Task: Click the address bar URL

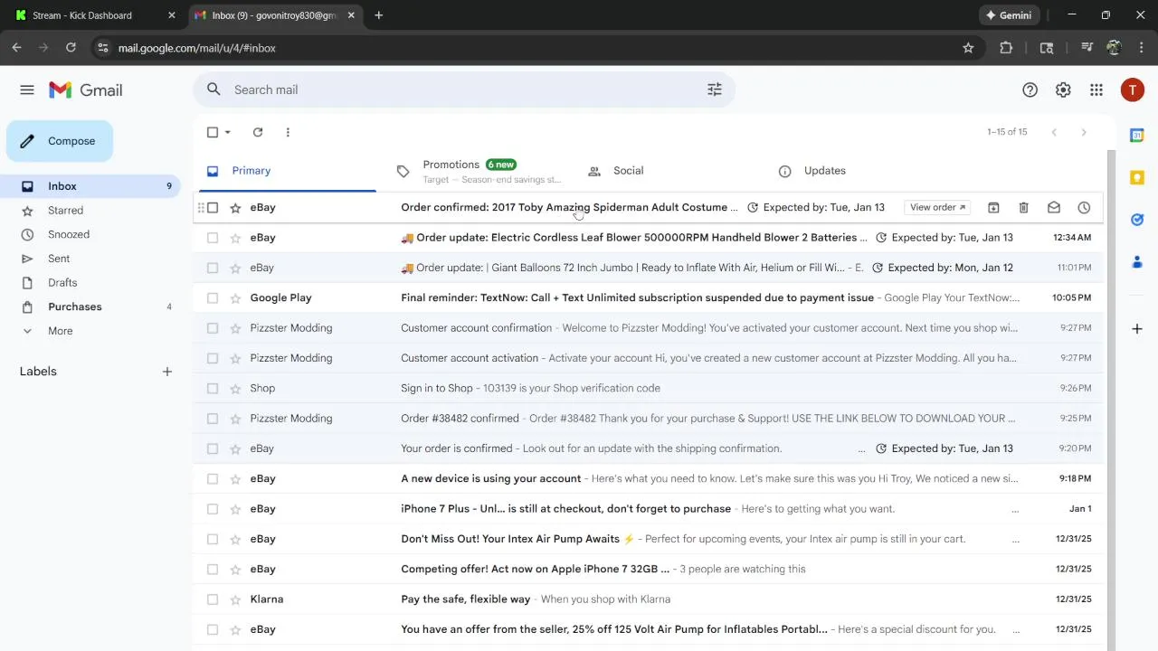Action: coord(197,48)
